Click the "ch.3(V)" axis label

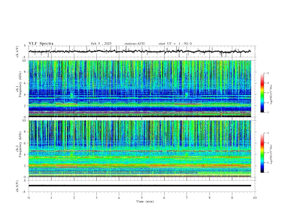click(17, 186)
